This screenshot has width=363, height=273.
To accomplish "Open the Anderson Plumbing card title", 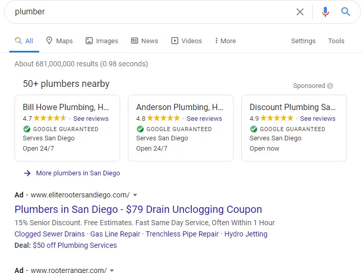I will [179, 107].
